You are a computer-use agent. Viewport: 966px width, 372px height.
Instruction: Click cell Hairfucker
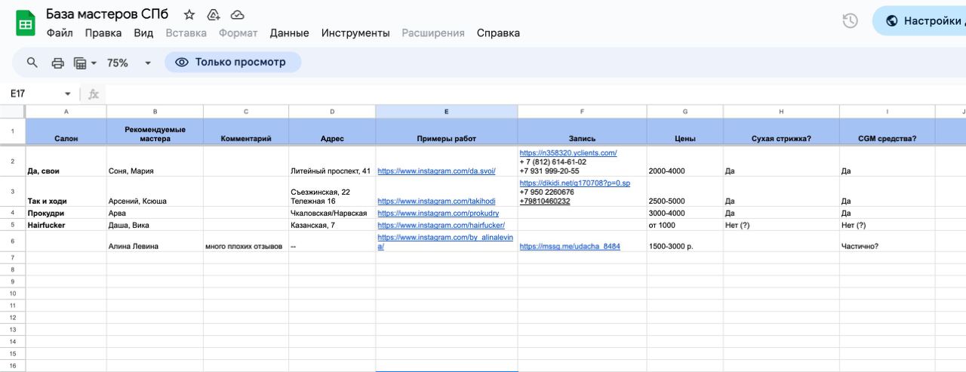66,226
